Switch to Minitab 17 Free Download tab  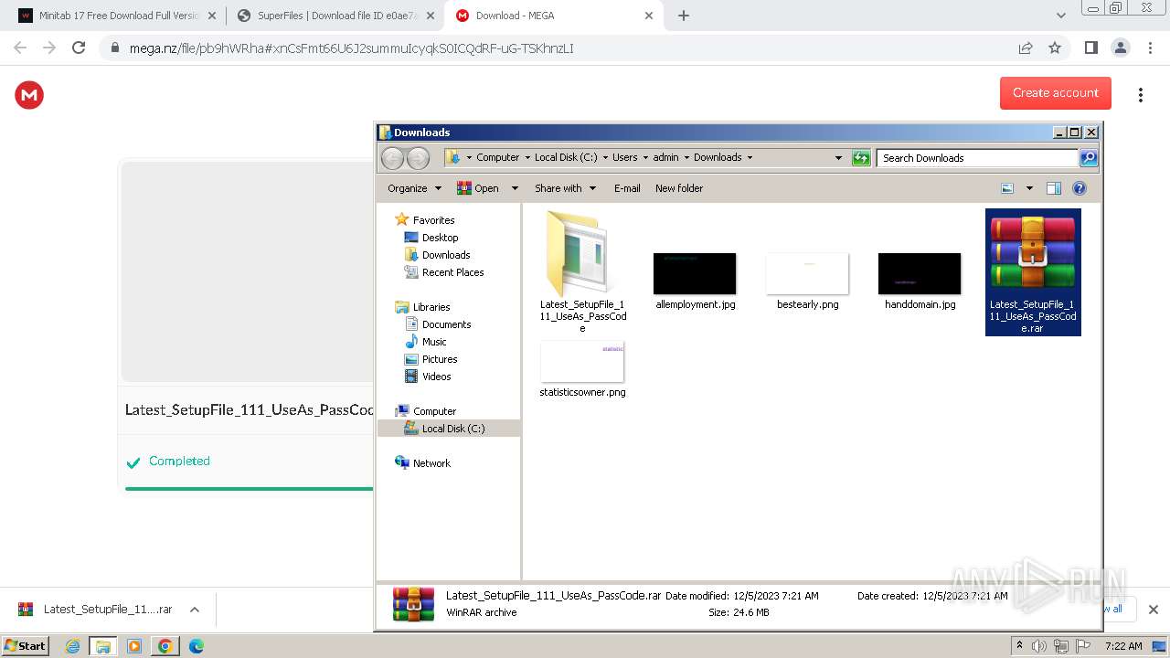(x=117, y=16)
